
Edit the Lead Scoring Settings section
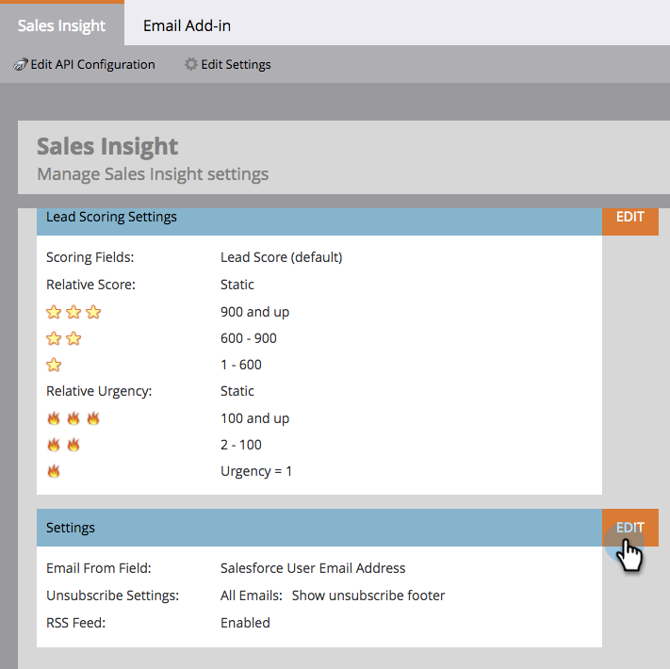click(629, 217)
